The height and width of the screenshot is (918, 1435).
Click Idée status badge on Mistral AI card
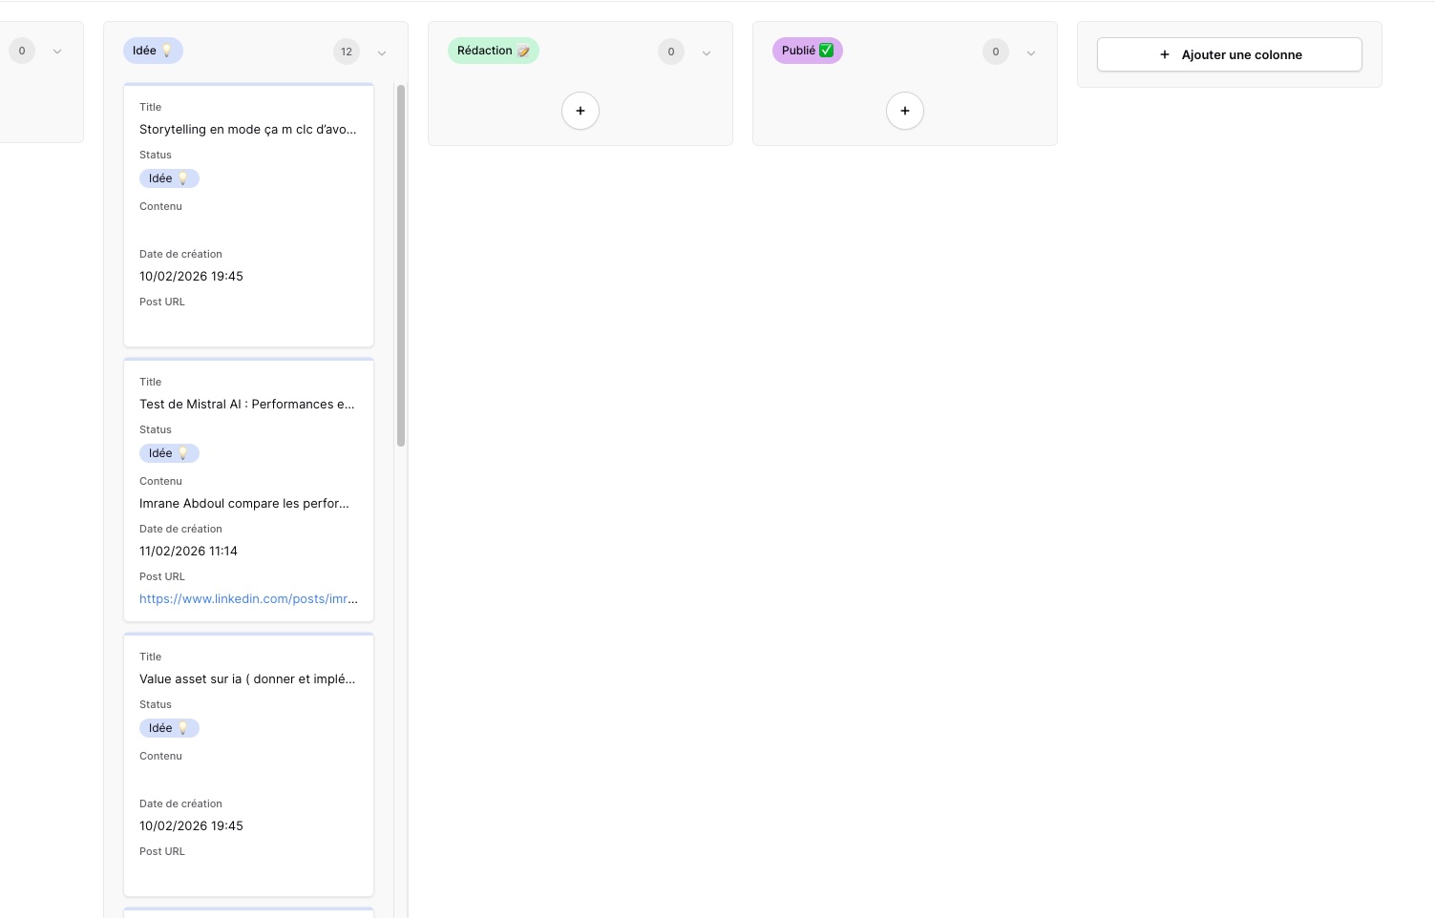coord(169,453)
